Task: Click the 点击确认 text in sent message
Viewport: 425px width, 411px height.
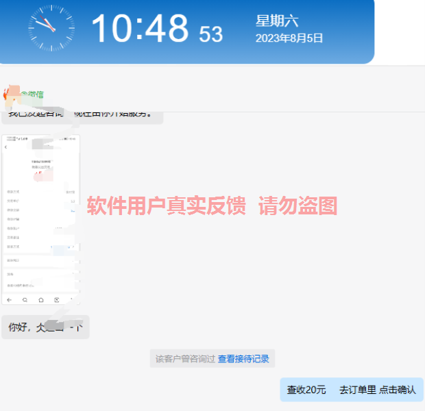Action: pos(397,390)
